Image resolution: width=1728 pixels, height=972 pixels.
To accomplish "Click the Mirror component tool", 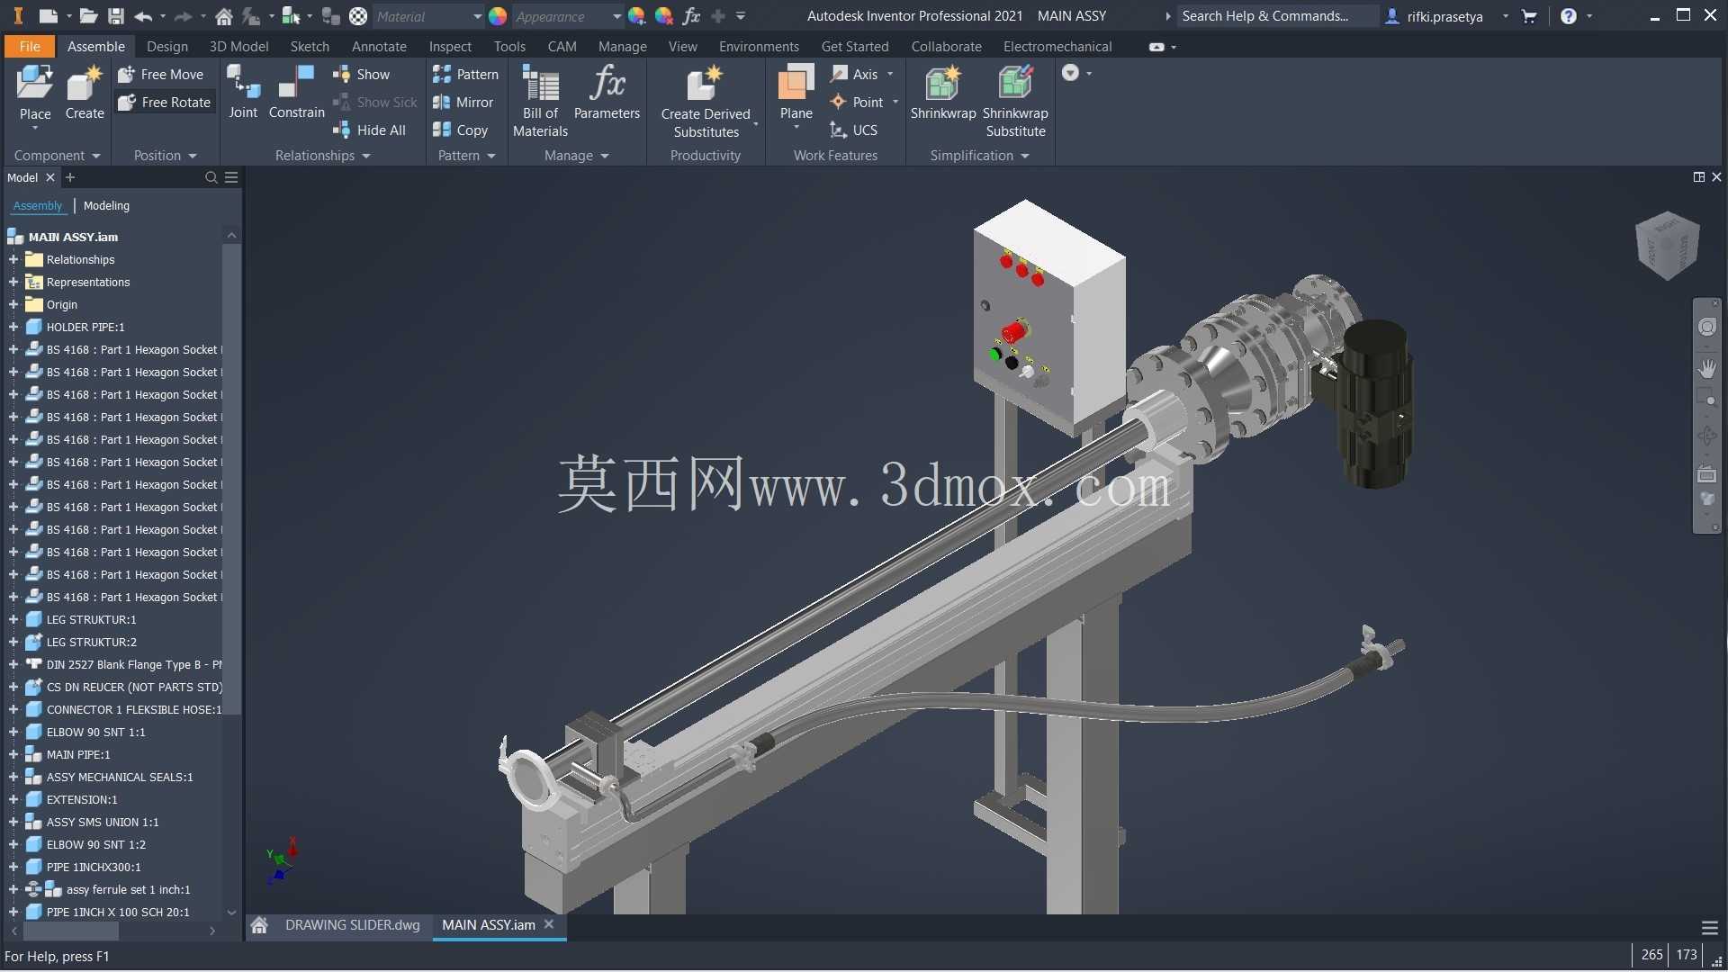I will click(463, 103).
